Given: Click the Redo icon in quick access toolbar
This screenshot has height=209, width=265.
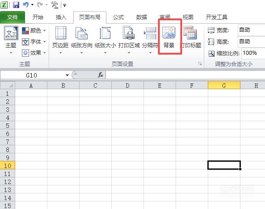Looking at the screenshot, I should 40,5.
